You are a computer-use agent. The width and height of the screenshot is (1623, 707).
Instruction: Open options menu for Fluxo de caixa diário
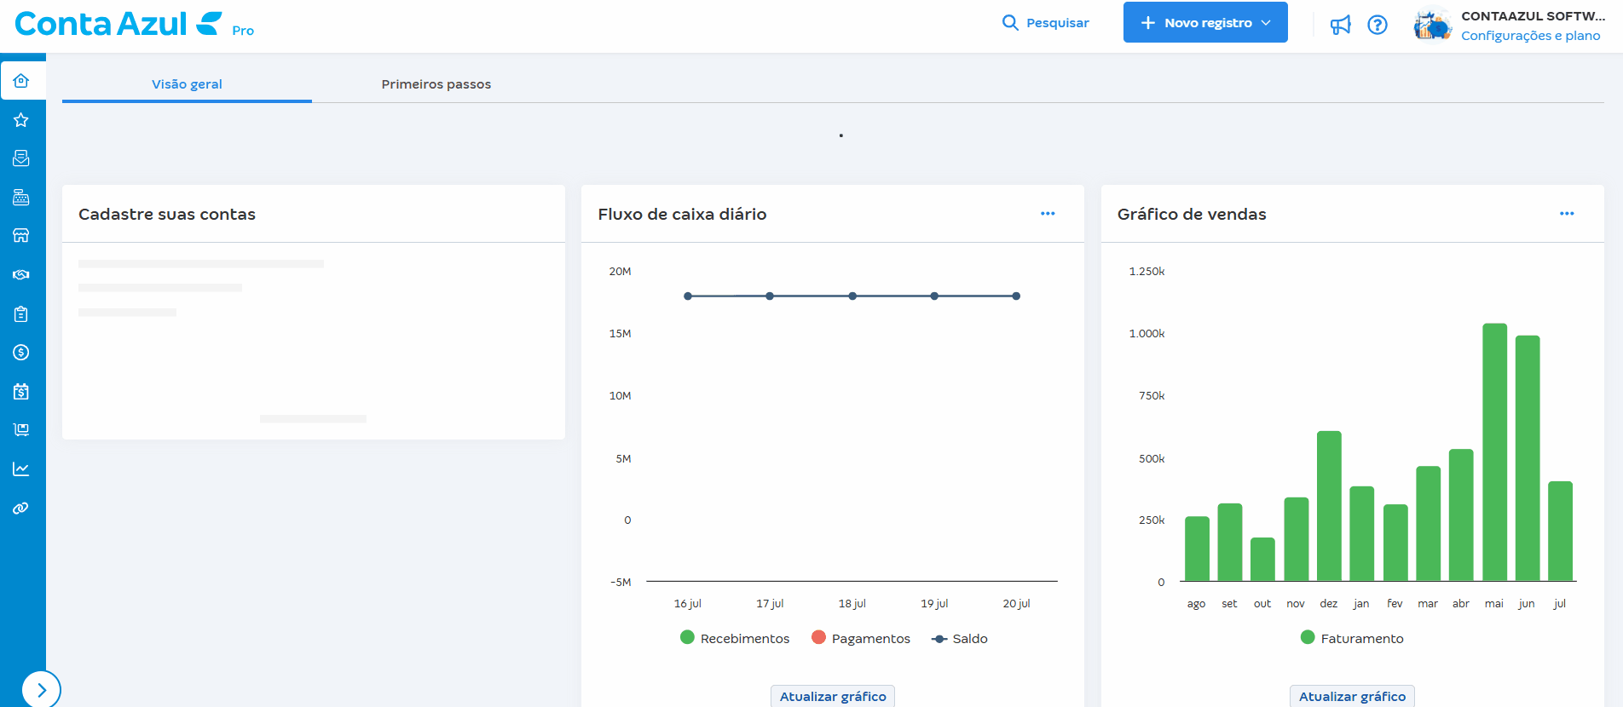tap(1048, 214)
